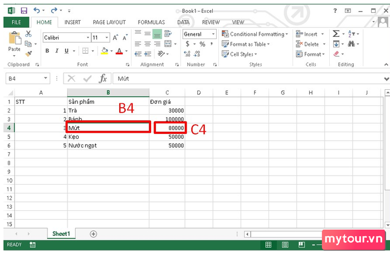Save the workbook with the floppy disk icon
Image resolution: width=390 pixels, height=256 pixels.
(24, 11)
